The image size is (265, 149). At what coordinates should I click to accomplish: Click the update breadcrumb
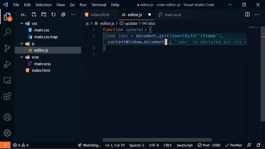click(x=131, y=24)
